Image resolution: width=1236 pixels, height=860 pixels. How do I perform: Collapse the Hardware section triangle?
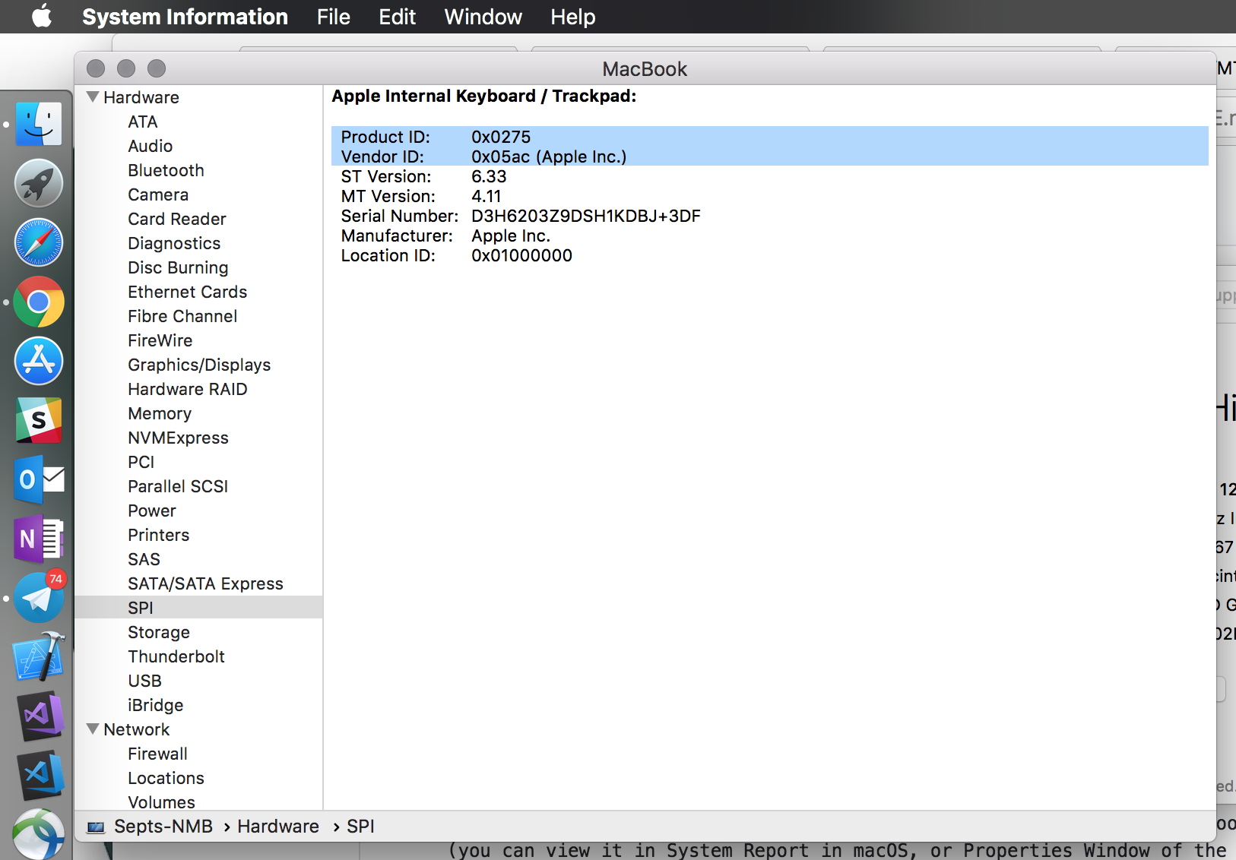point(93,97)
